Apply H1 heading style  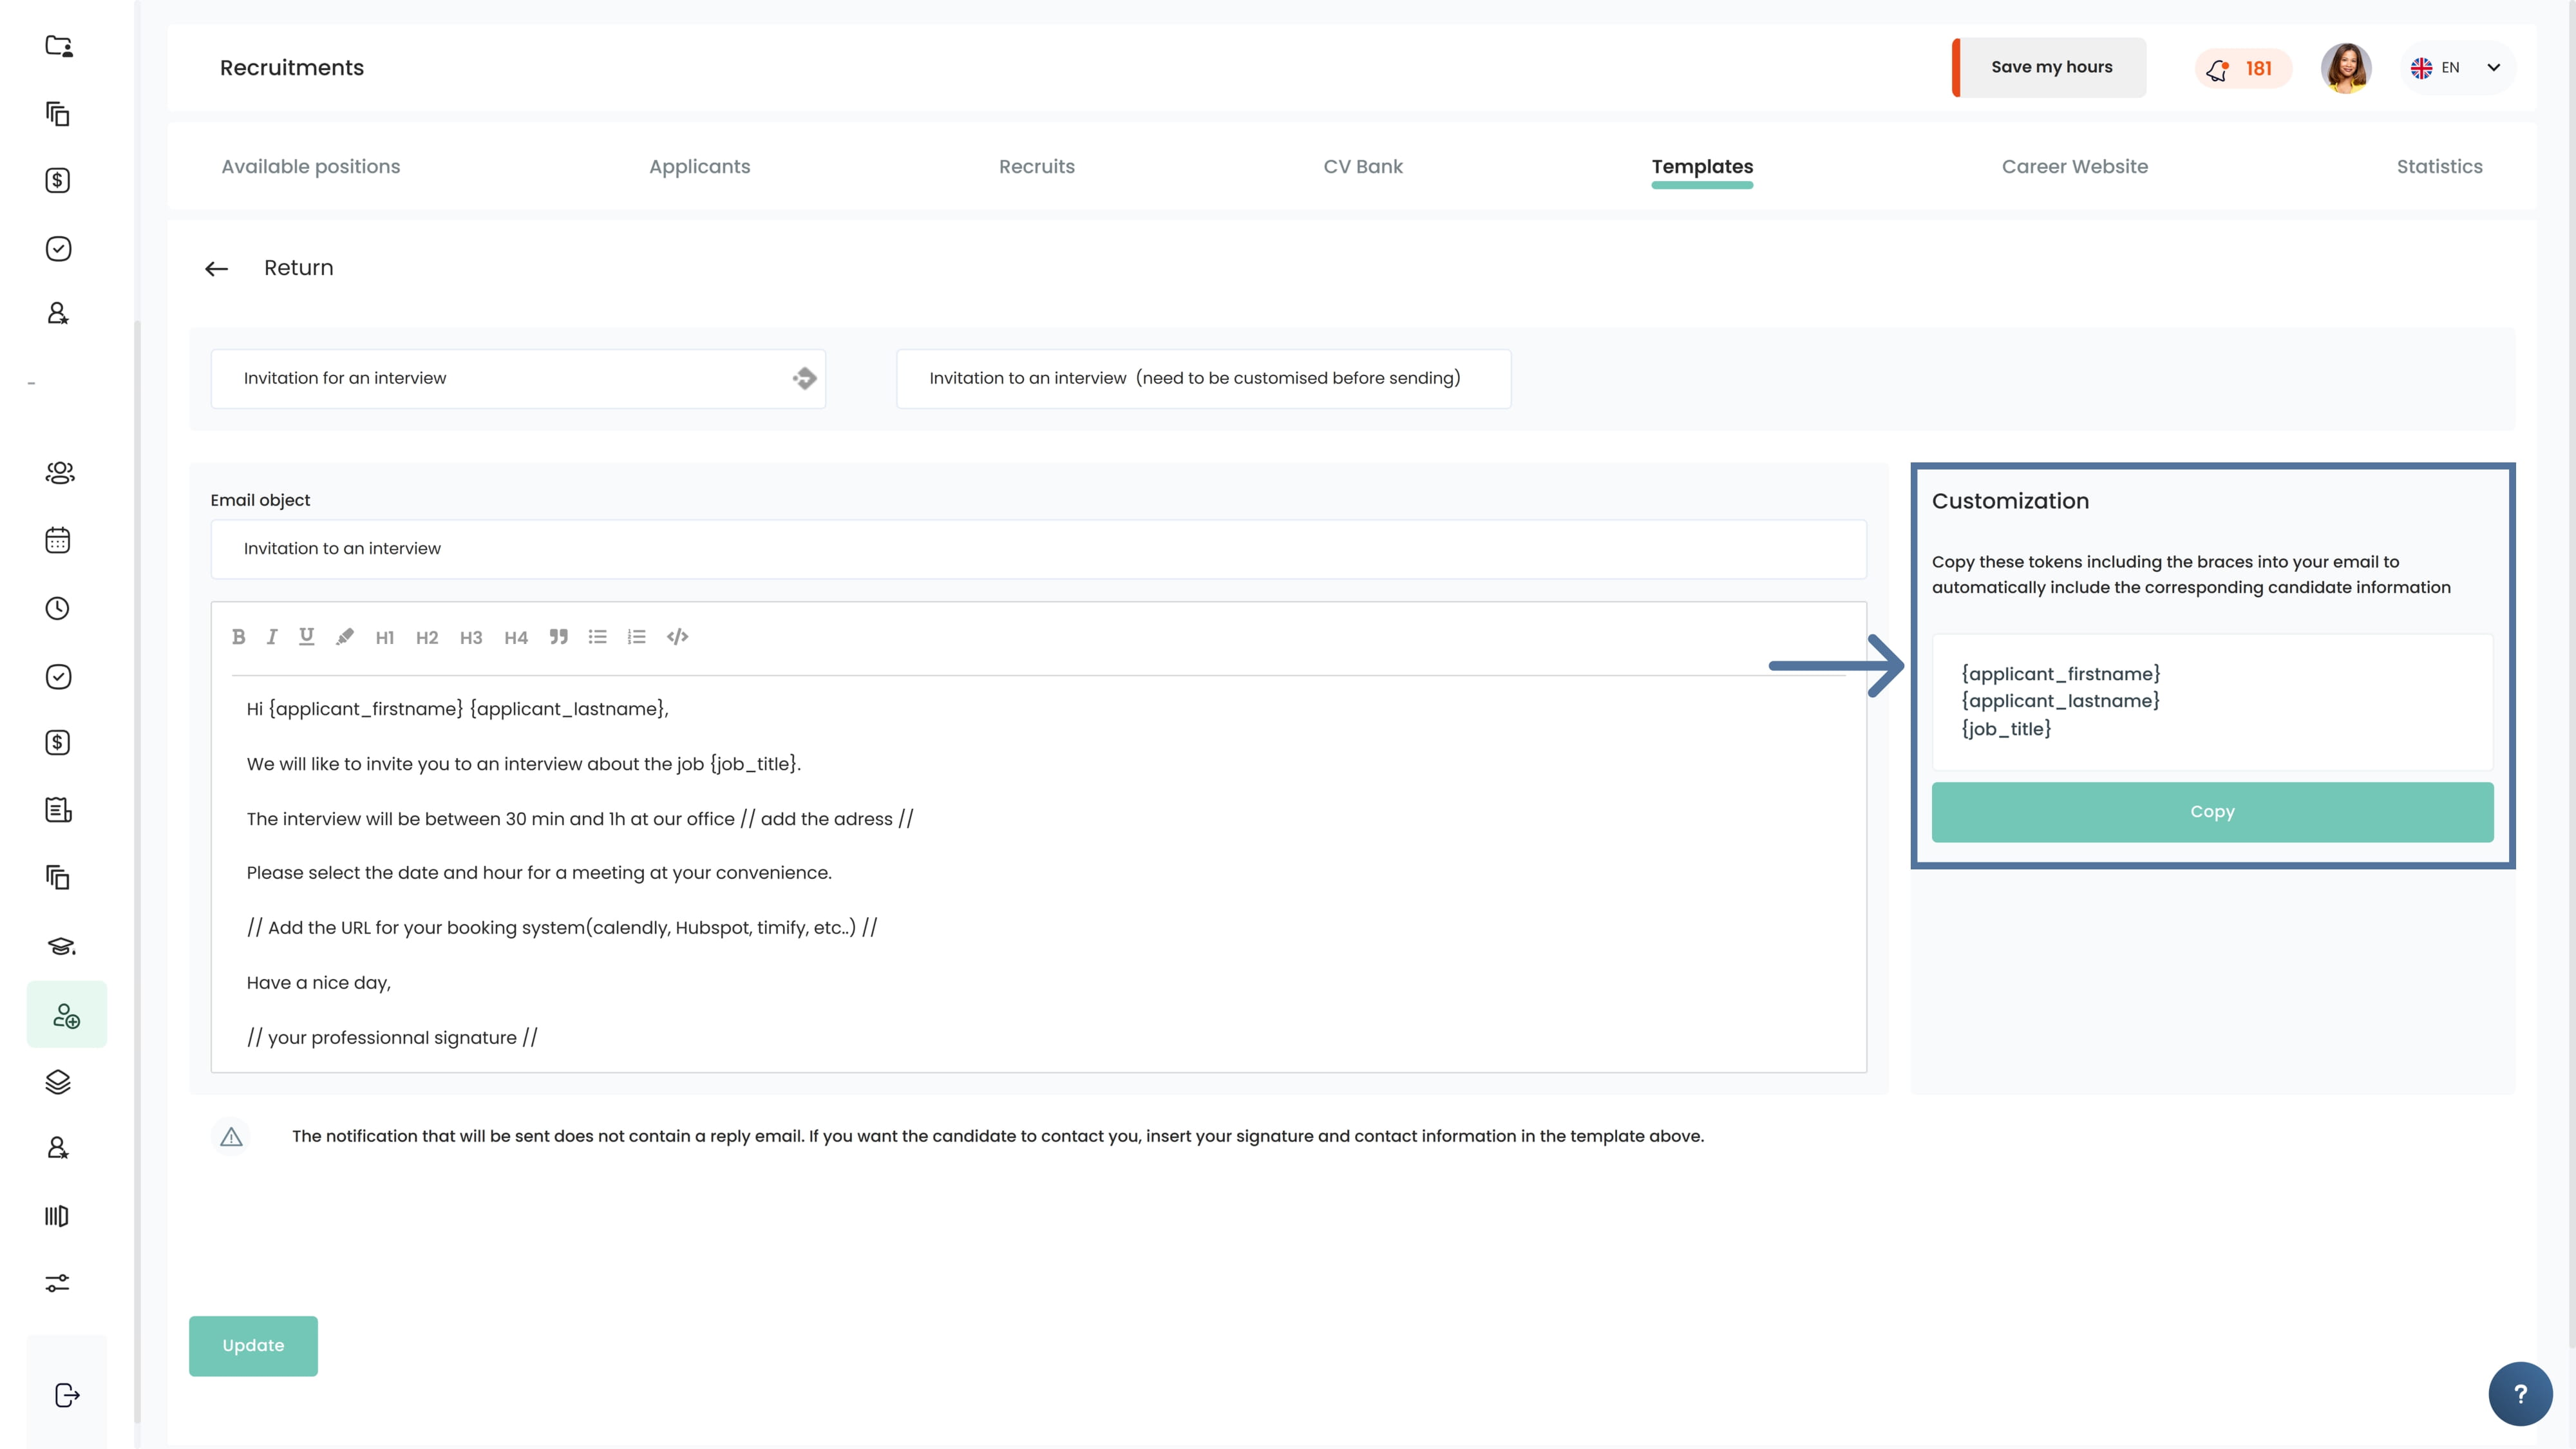385,638
